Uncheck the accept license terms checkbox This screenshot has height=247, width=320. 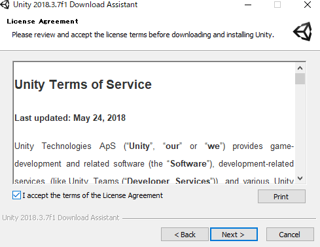coord(16,195)
